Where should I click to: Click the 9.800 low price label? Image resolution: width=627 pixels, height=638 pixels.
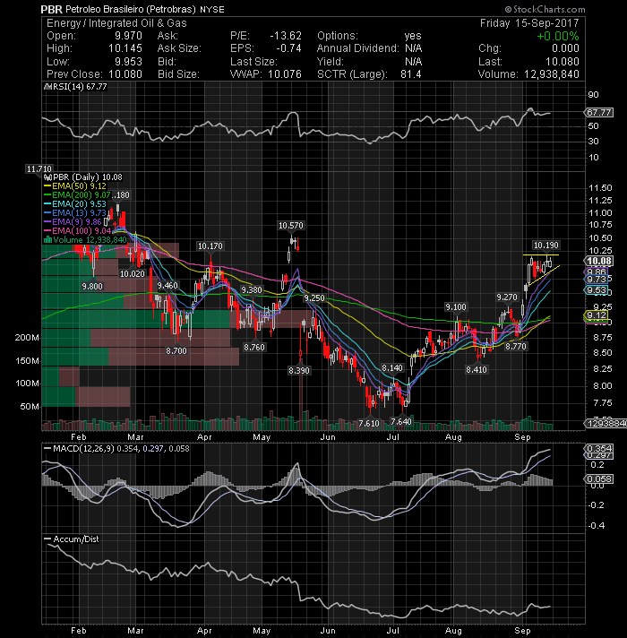(x=92, y=287)
